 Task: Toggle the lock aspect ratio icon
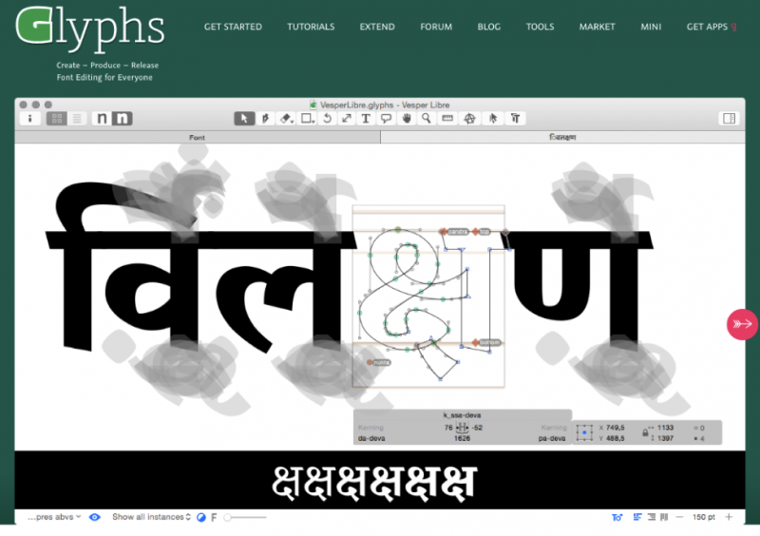[645, 432]
